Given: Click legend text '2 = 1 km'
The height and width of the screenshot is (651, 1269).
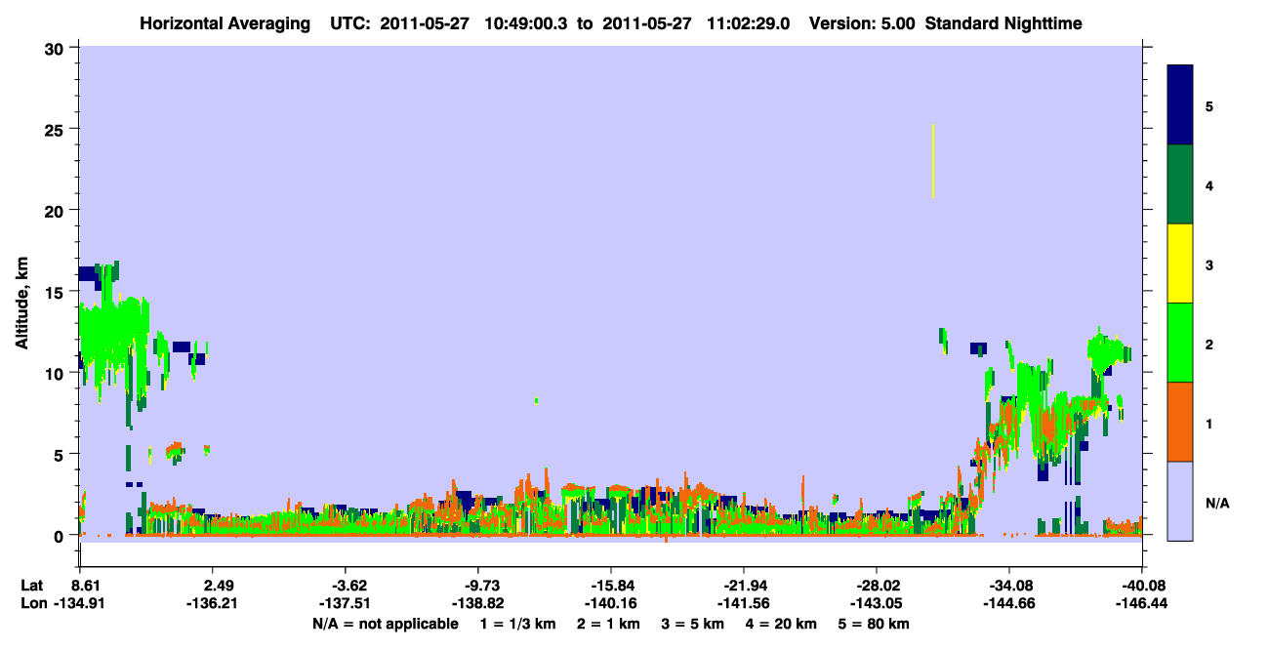Looking at the screenshot, I should pos(608,624).
